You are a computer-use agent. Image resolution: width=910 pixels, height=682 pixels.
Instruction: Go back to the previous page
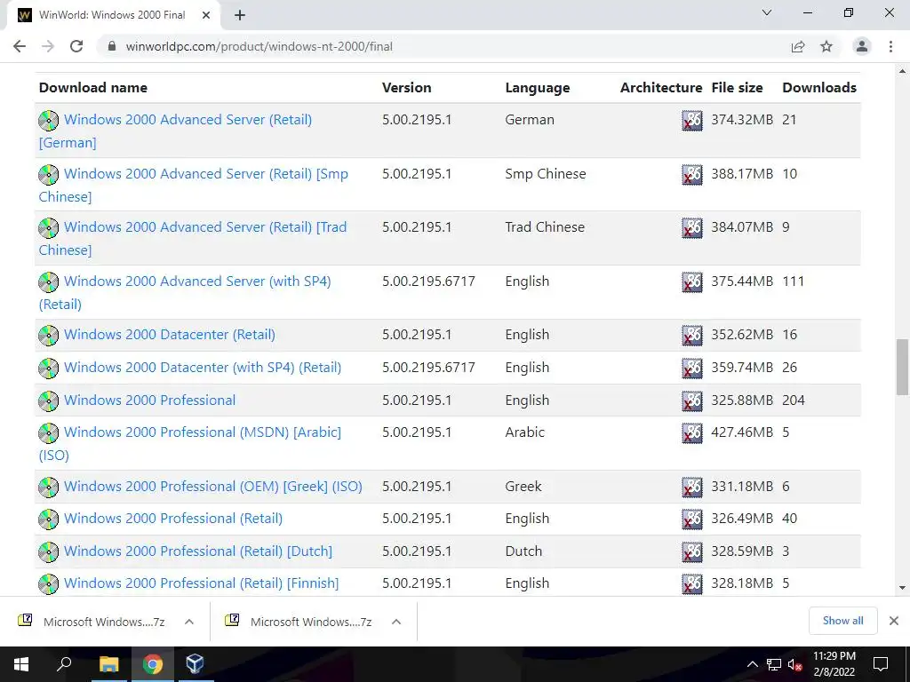(20, 46)
